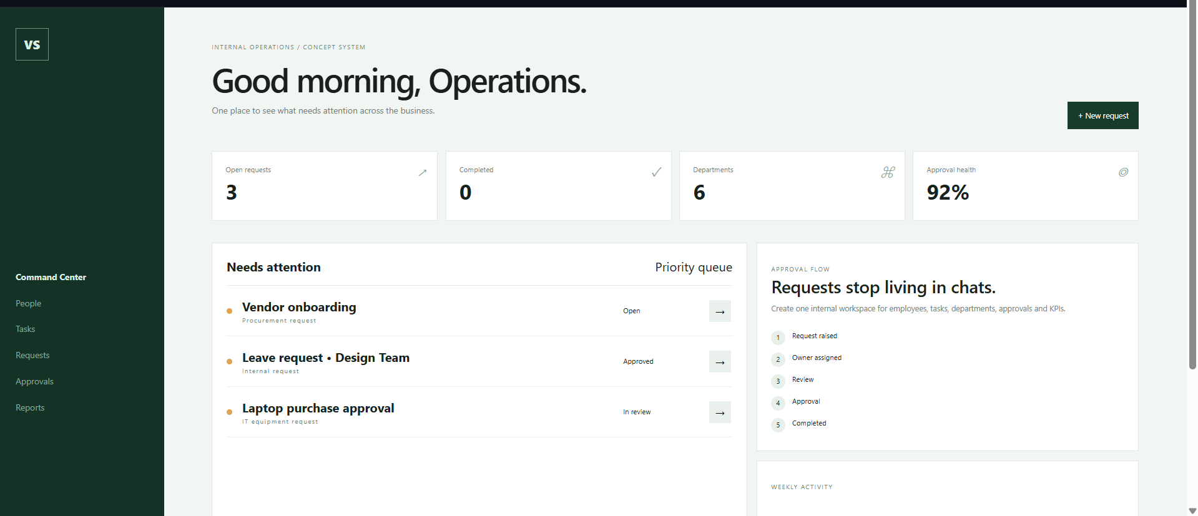Click the scrollbar down arrow
Viewport: 1198px width, 516px height.
tap(1192, 511)
